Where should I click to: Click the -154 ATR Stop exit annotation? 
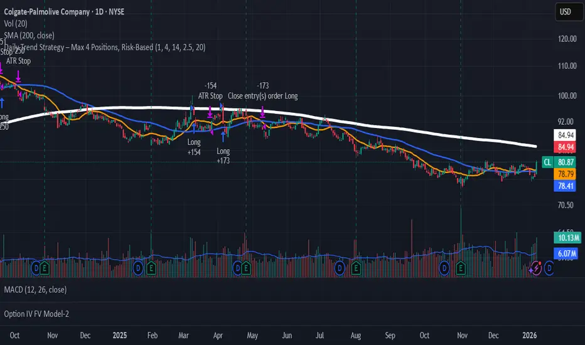coord(210,90)
